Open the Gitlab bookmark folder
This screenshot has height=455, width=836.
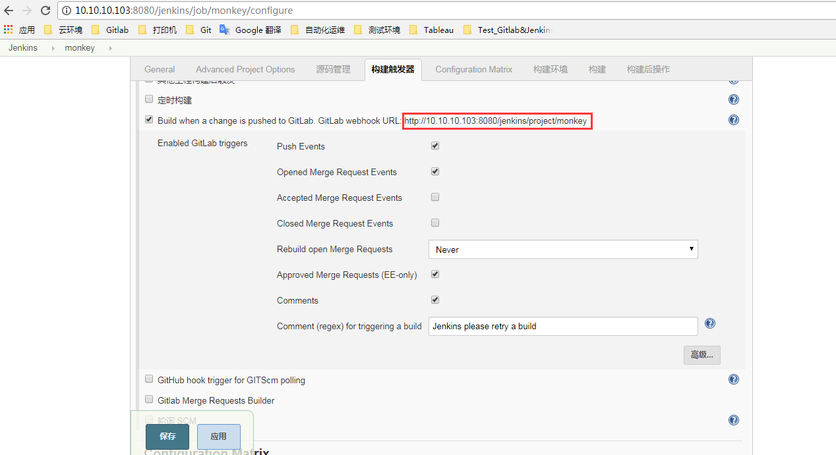coord(110,30)
